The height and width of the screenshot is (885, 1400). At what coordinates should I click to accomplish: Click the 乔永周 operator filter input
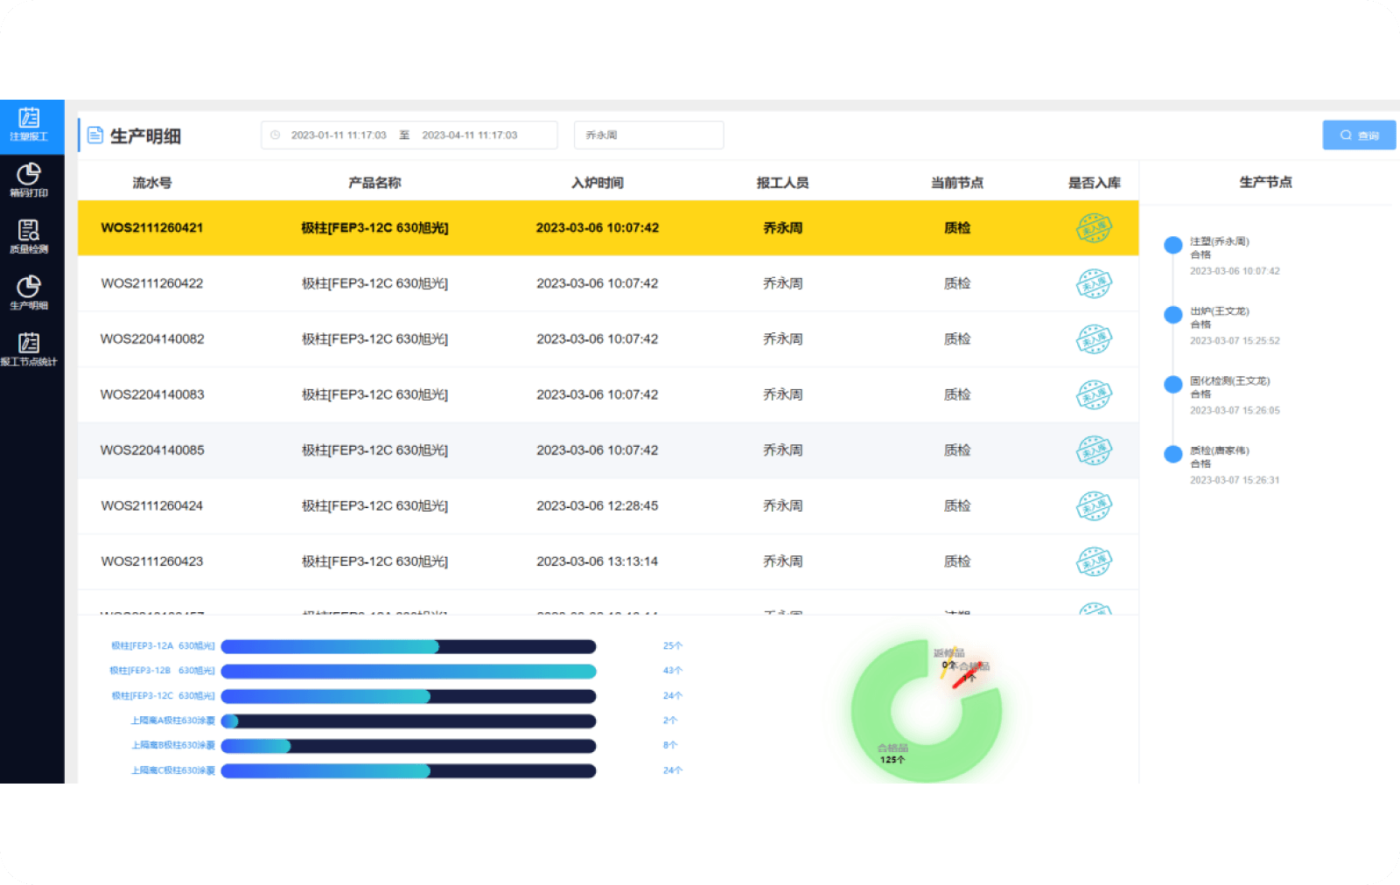[648, 136]
